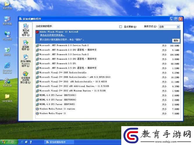Click icon of Visual C++ 2010 x86 Redistributable

coord(37,82)
